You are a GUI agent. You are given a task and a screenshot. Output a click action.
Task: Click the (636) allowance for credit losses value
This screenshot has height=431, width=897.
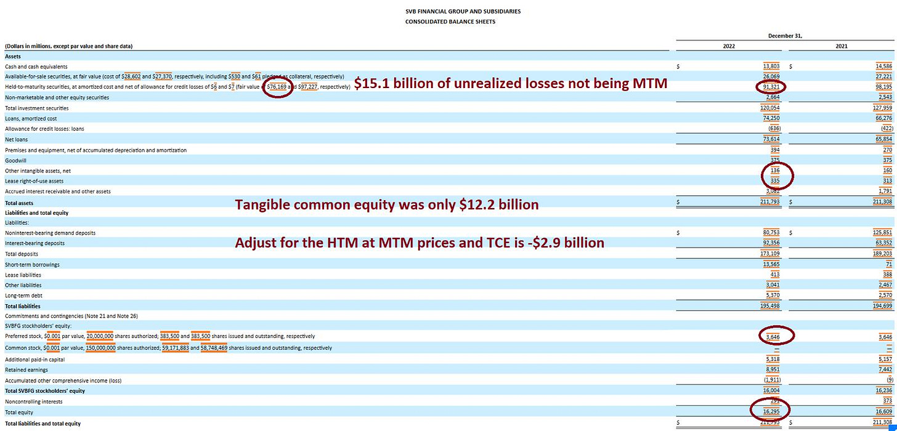pyautogui.click(x=773, y=129)
